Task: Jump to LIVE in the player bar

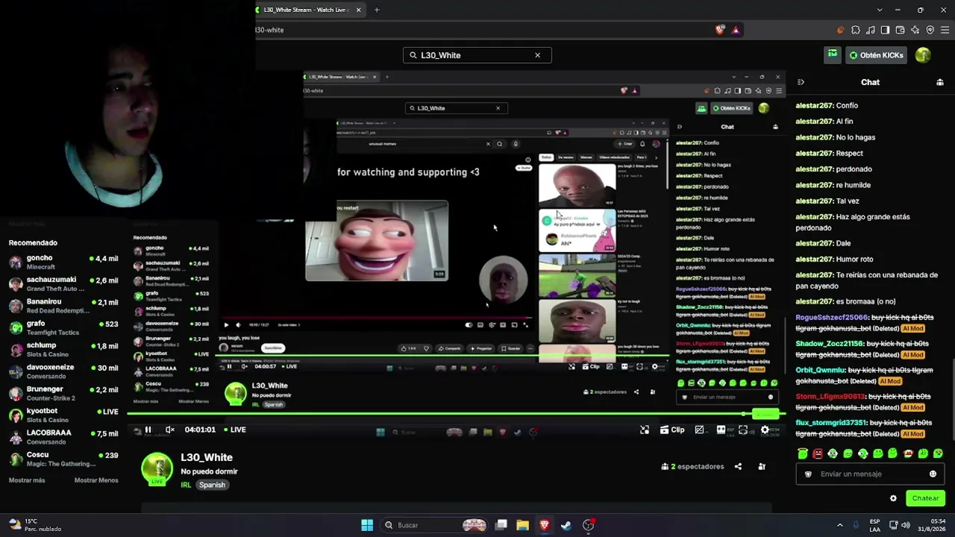Action: click(x=234, y=430)
